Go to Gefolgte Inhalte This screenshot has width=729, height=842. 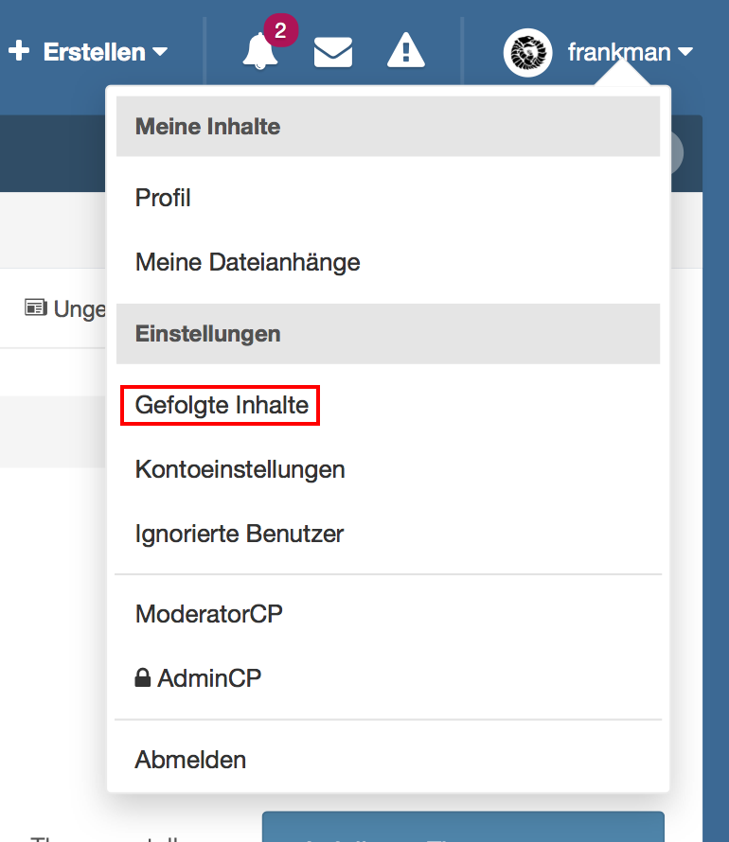[x=222, y=406]
